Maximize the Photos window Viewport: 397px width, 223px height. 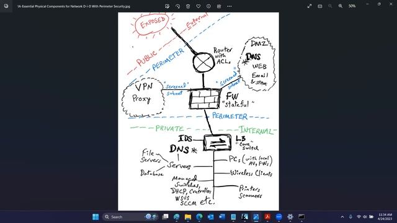click(379, 4)
